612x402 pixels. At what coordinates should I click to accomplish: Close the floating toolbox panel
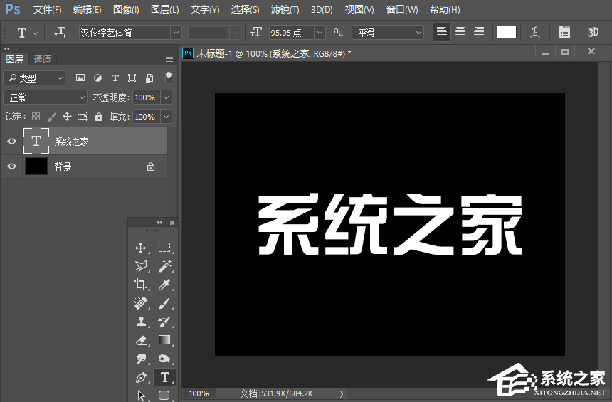[x=172, y=223]
